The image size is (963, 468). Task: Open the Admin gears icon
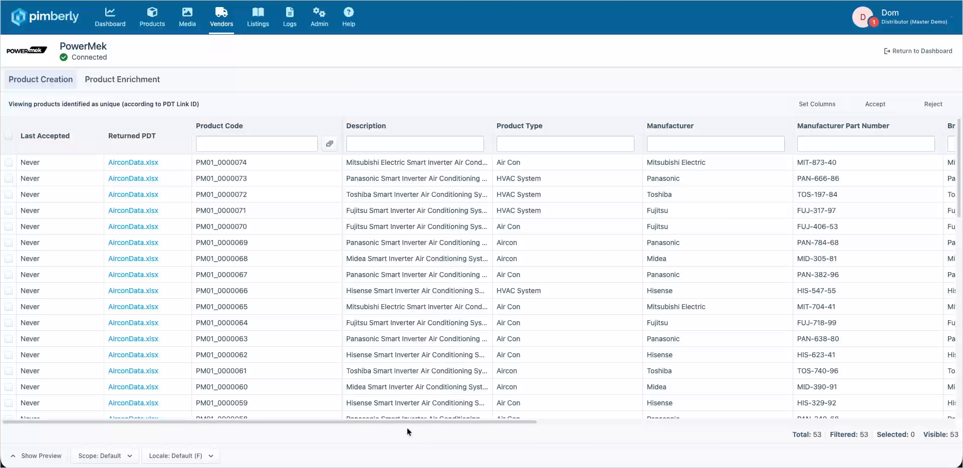tap(319, 12)
